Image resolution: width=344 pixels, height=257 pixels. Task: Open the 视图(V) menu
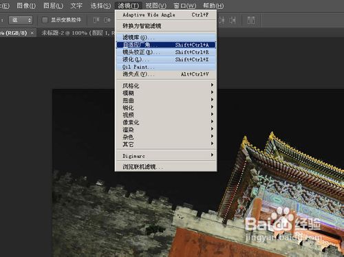(156, 5)
